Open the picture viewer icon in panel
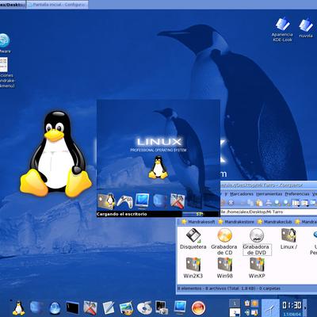The height and width of the screenshot is (317, 317). tap(126, 308)
